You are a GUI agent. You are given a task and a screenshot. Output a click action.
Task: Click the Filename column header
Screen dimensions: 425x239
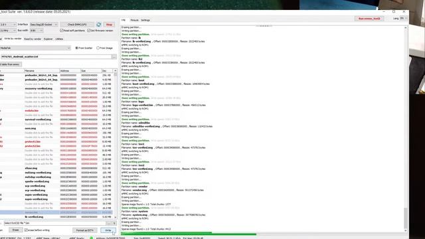point(41,71)
